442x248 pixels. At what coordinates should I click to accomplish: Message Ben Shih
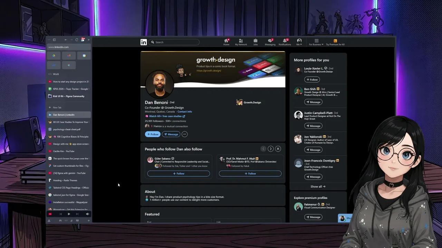[313, 102]
